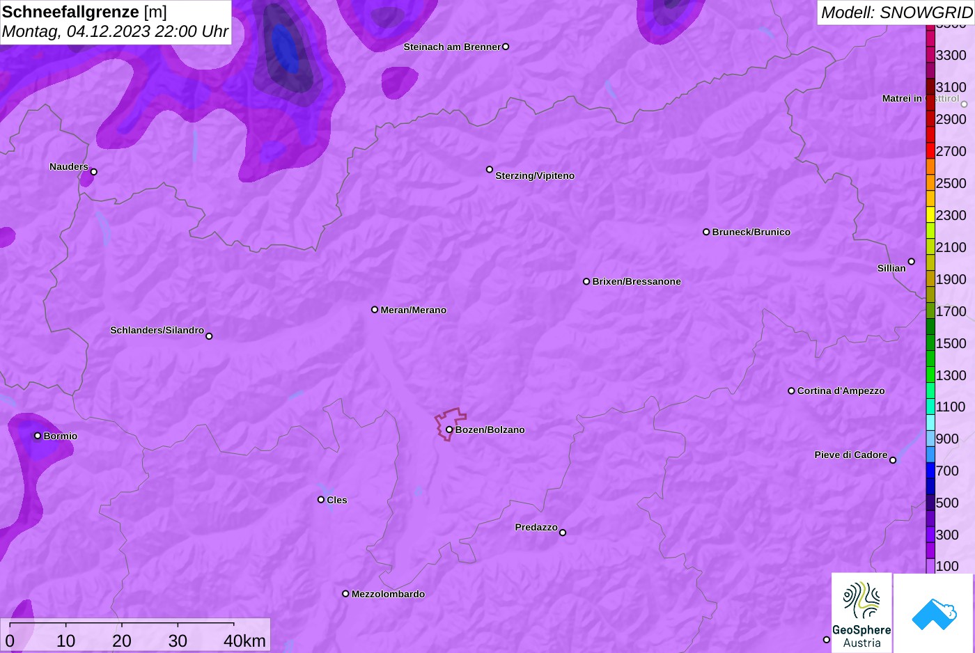The height and width of the screenshot is (653, 975).
Task: Click the violet 300 legend swatch
Action: click(930, 535)
